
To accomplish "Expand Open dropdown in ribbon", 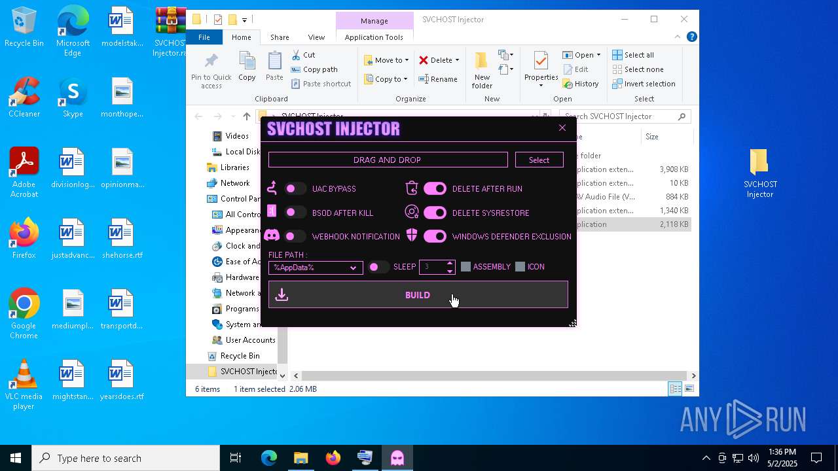I will pyautogui.click(x=598, y=55).
